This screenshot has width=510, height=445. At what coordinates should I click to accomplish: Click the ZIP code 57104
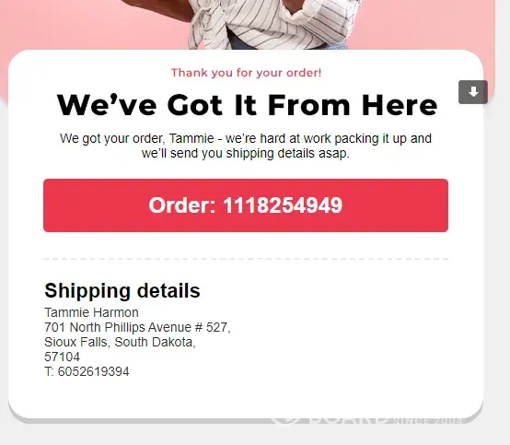coord(62,357)
